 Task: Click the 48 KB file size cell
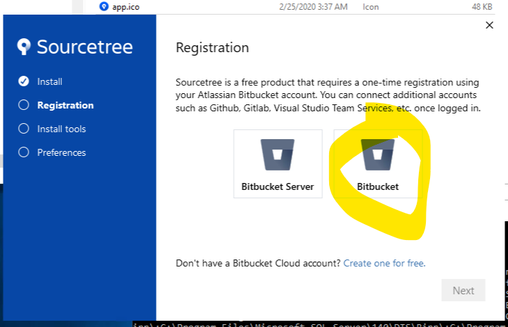point(482,7)
